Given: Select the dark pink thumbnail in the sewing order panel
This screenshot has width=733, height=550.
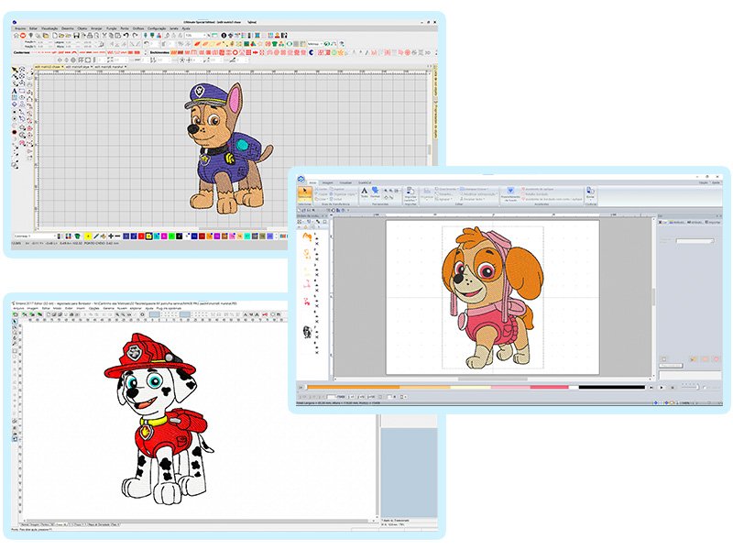Looking at the screenshot, I should (x=307, y=301).
